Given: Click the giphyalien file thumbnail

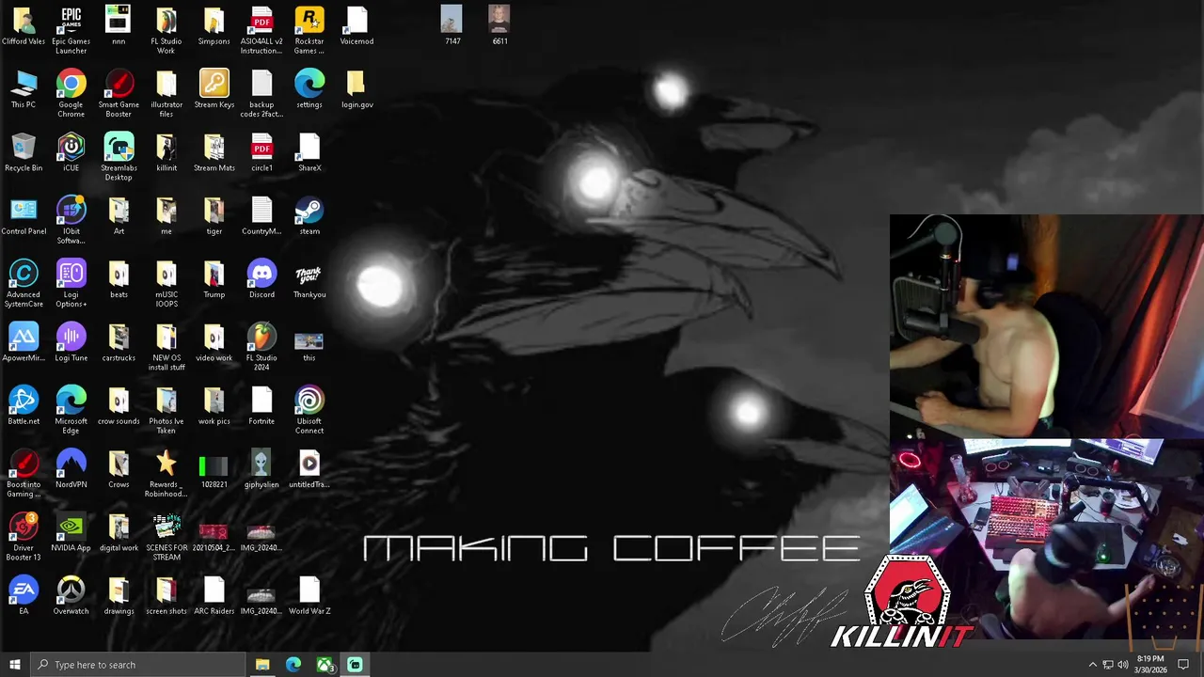Looking at the screenshot, I should click(261, 464).
